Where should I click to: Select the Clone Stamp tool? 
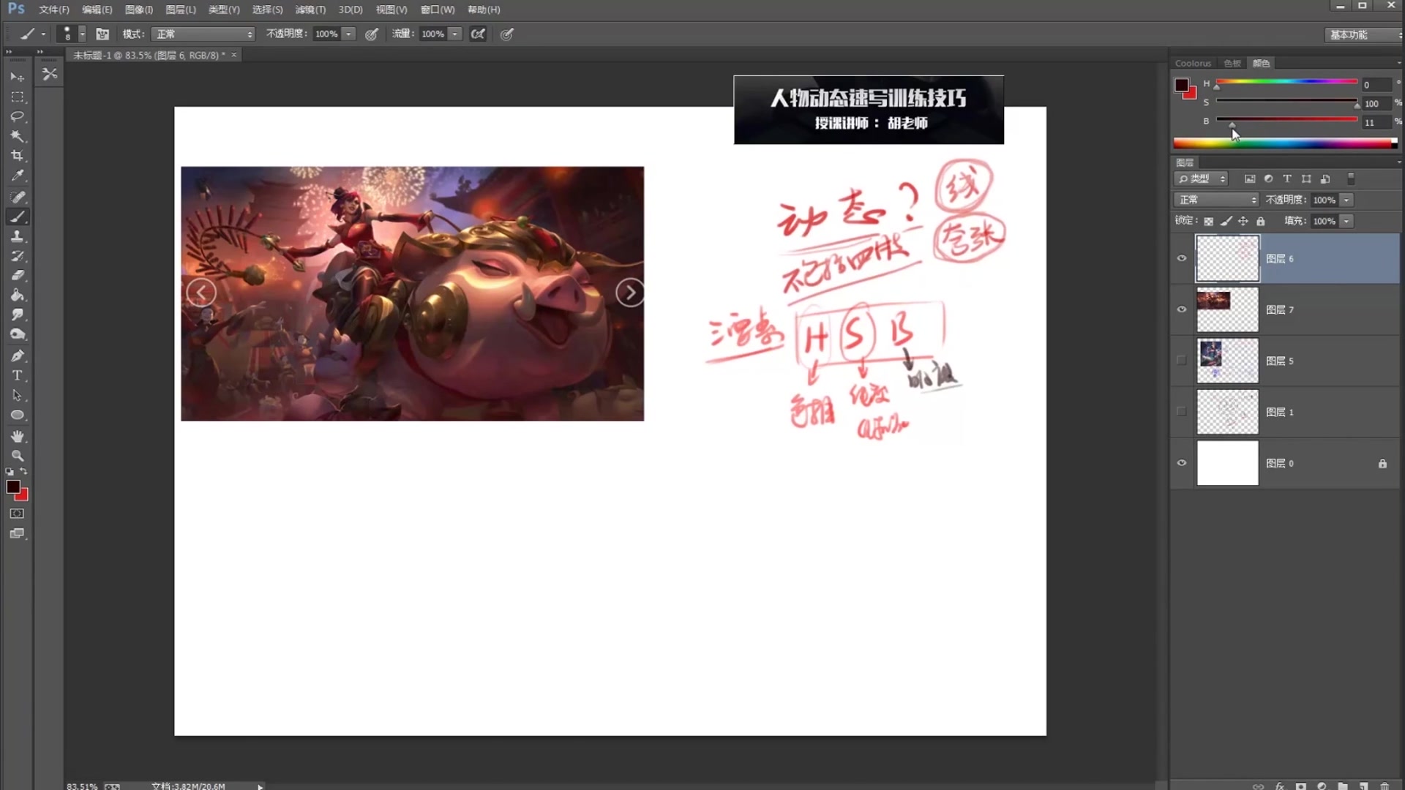(x=17, y=236)
